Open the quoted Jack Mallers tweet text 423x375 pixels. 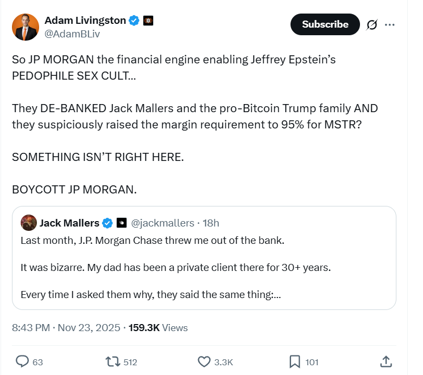[152, 267]
